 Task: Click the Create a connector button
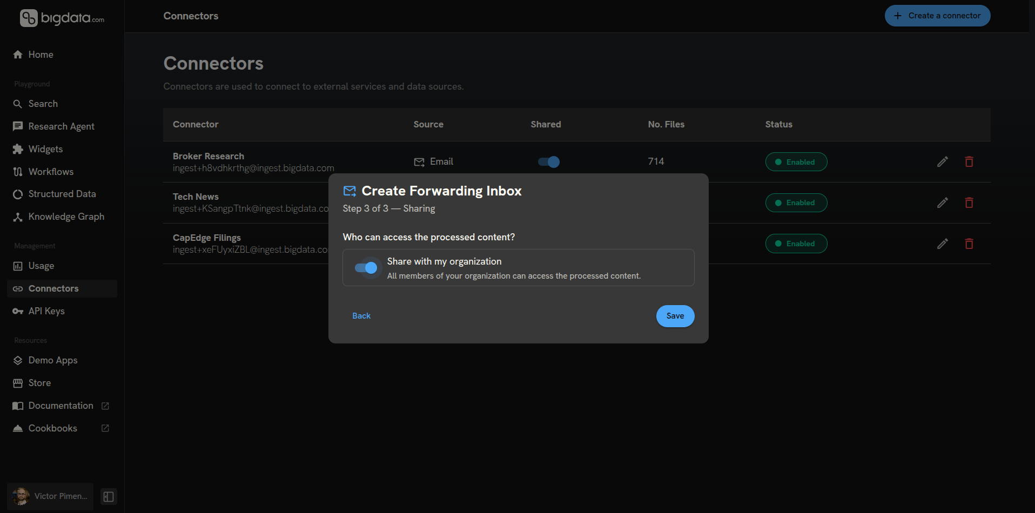[937, 16]
